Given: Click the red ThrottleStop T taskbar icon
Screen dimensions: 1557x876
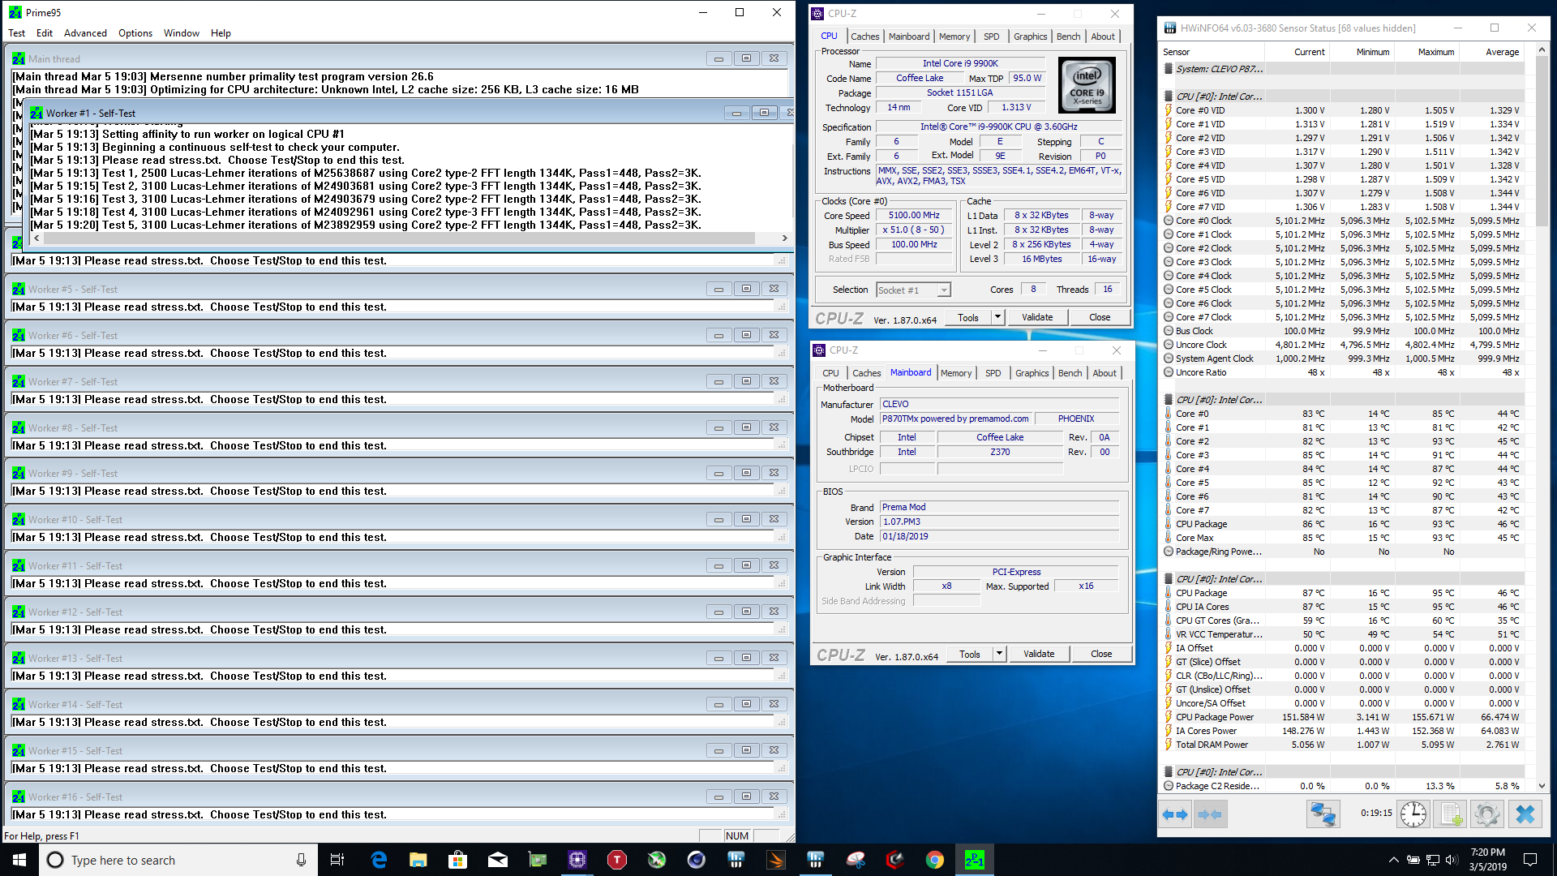Looking at the screenshot, I should pyautogui.click(x=617, y=860).
